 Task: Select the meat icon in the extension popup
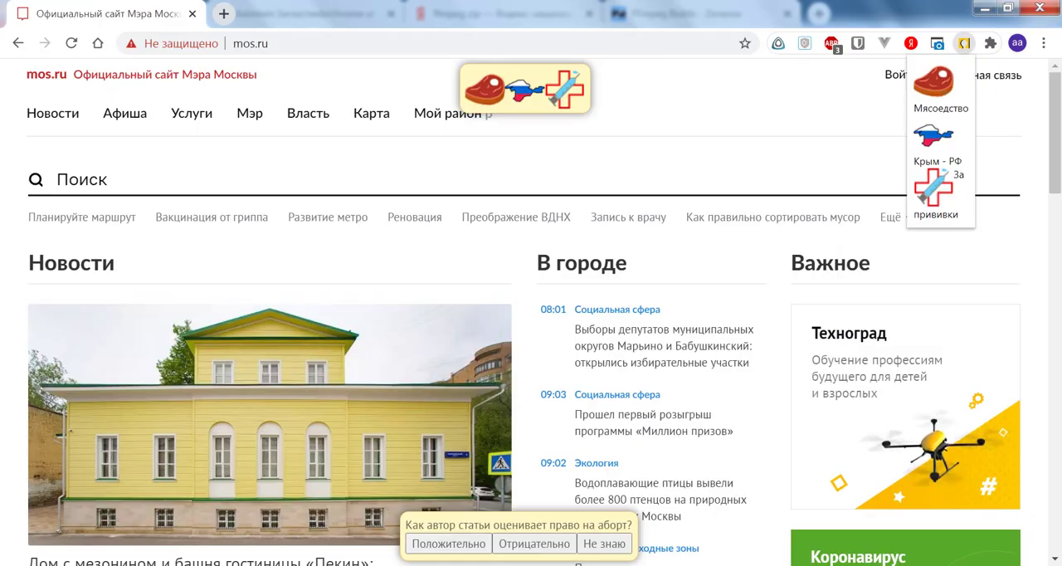933,81
